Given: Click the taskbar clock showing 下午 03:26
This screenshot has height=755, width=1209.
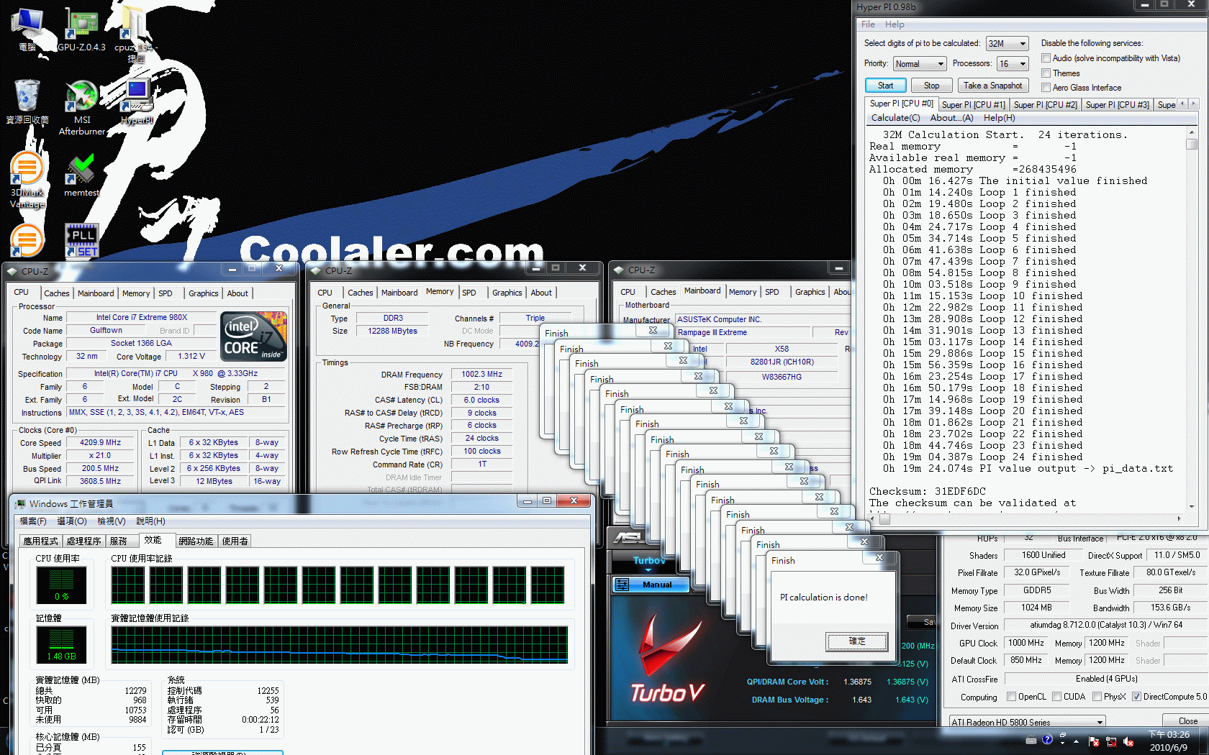Looking at the screenshot, I should (x=1169, y=741).
